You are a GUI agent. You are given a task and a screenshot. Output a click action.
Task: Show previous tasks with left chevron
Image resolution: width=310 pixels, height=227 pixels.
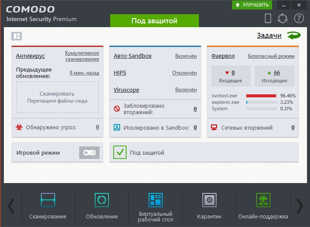coord(11,206)
